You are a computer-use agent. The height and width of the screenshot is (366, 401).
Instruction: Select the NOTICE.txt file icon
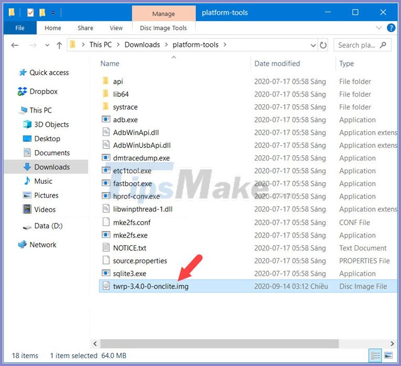[106, 247]
